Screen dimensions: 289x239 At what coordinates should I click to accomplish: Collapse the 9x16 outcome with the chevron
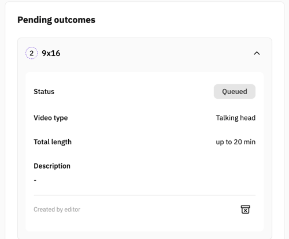tap(257, 53)
